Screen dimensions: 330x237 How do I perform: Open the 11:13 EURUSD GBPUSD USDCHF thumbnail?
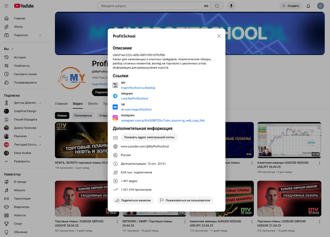[x=289, y=199]
